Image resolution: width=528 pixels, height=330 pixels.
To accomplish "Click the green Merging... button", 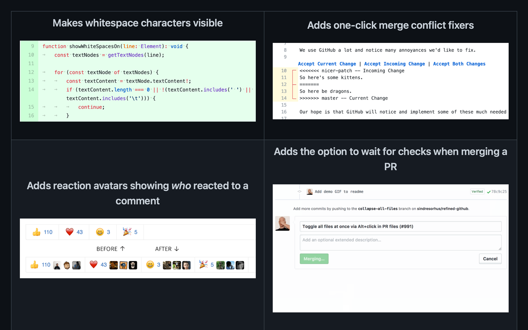I will coord(314,259).
